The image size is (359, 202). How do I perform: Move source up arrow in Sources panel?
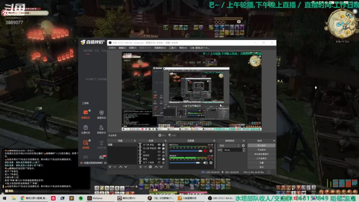[156, 167]
